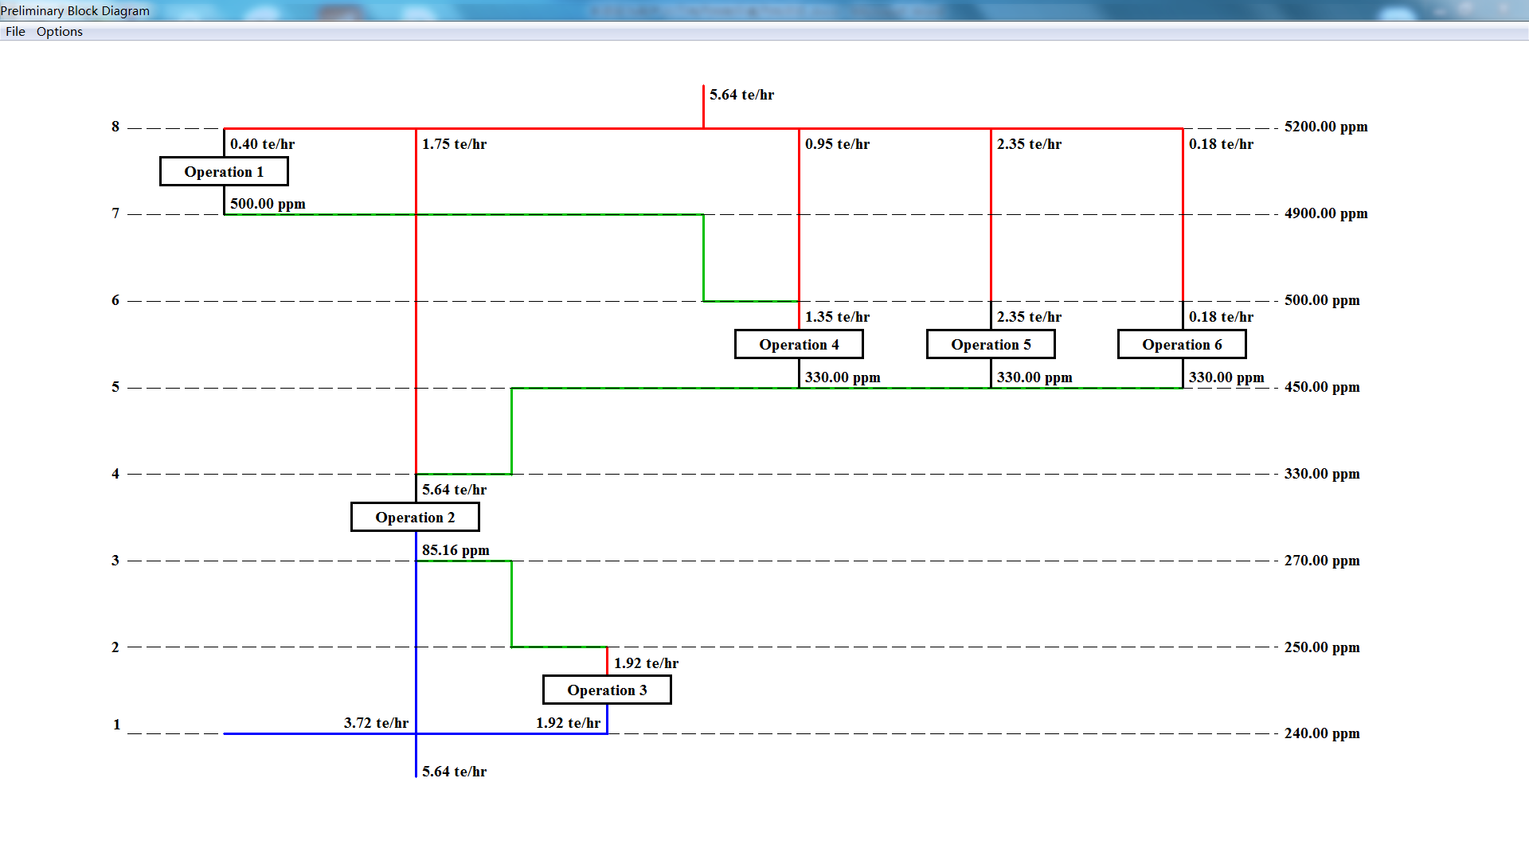Screen dimensions: 1529x860
Task: Select the Operation 3 block
Action: tap(607, 690)
